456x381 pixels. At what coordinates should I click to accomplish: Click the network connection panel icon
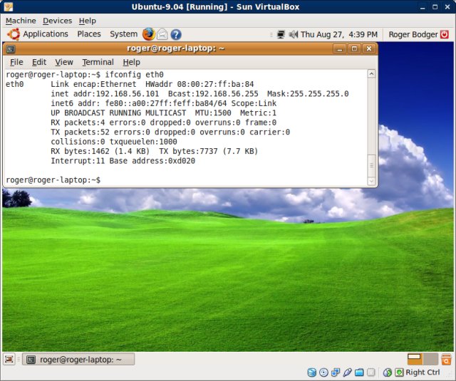click(281, 35)
